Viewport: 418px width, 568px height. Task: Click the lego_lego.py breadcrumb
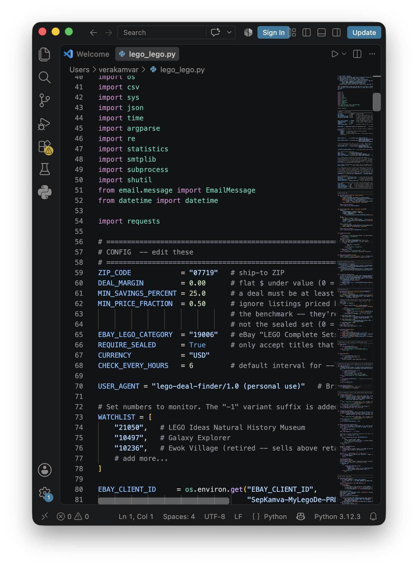182,70
